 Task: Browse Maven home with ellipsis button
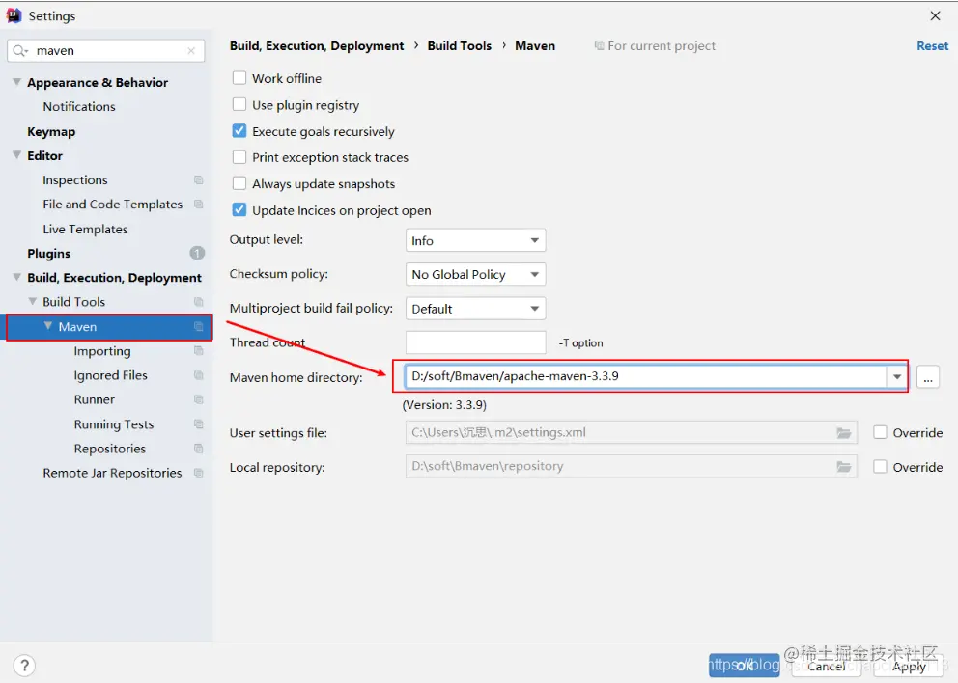click(927, 377)
